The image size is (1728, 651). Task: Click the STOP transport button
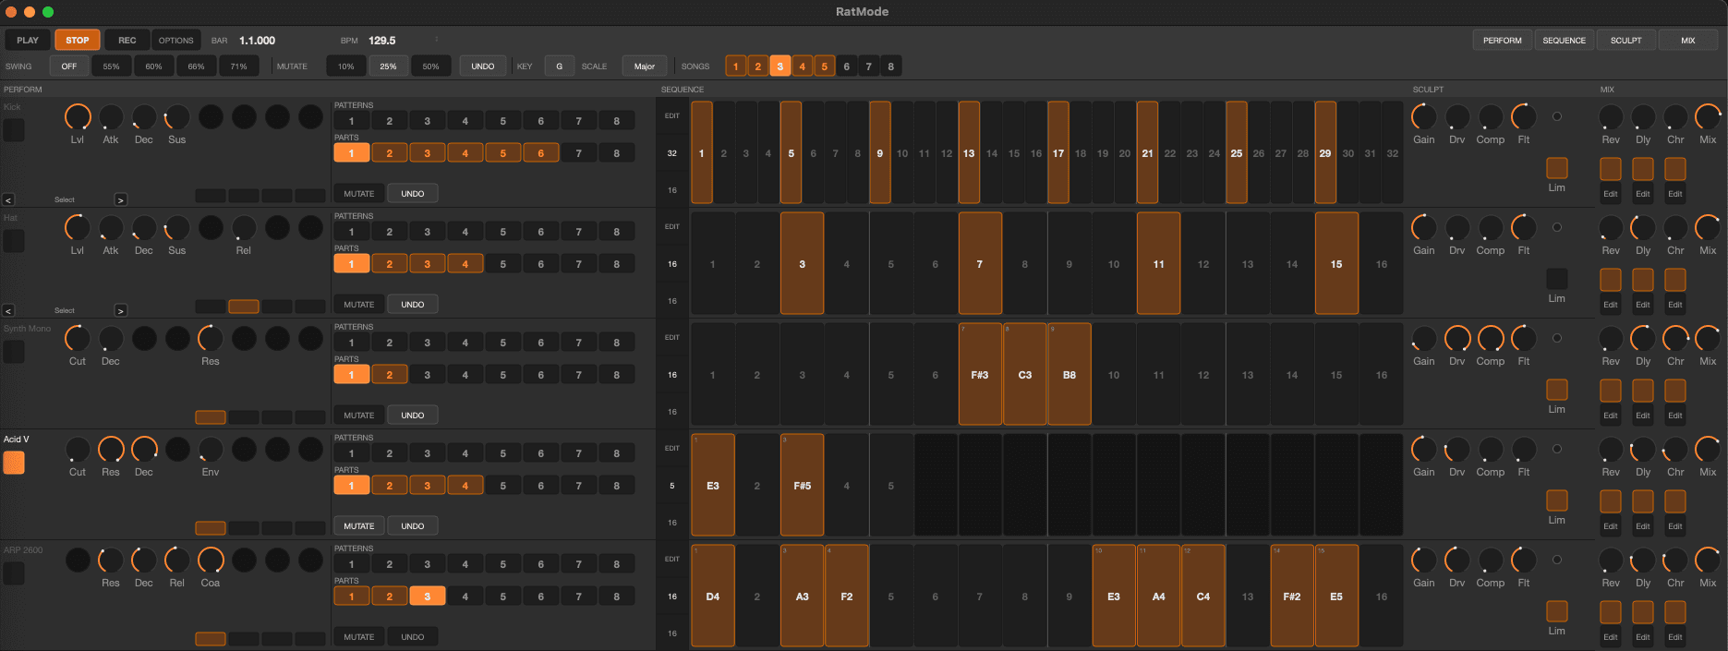(78, 40)
